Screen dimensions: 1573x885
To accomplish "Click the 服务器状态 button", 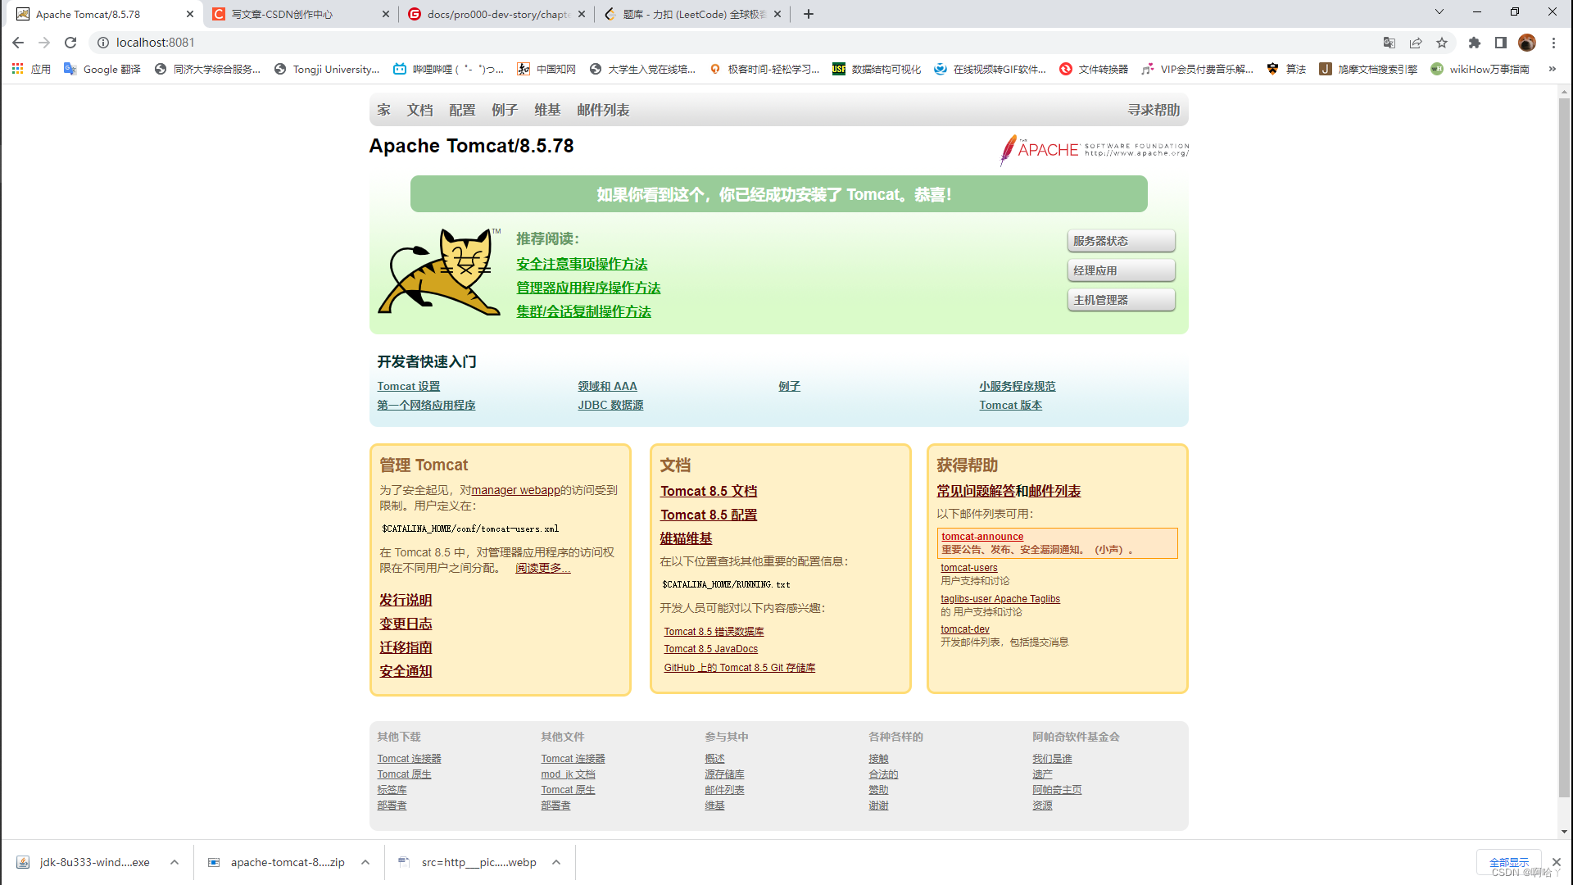I will 1121,241.
